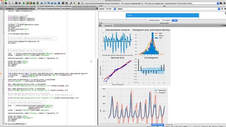
Task: Open the editor options search icon
Action: [97, 8]
